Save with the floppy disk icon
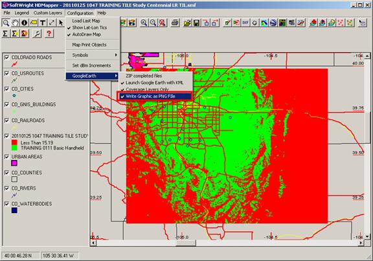 (x=196, y=23)
